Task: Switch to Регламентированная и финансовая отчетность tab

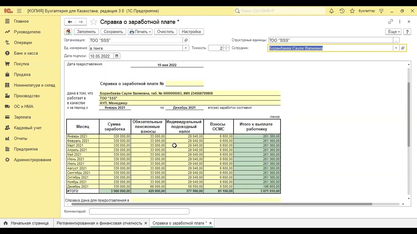Action: (99, 223)
